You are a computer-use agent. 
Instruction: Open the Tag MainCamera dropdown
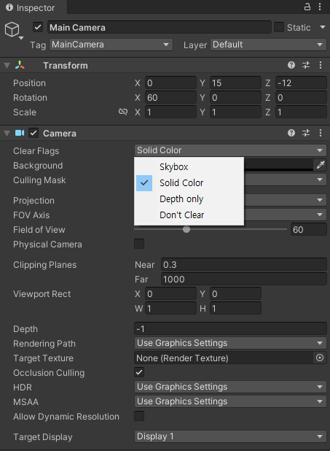[x=111, y=45]
